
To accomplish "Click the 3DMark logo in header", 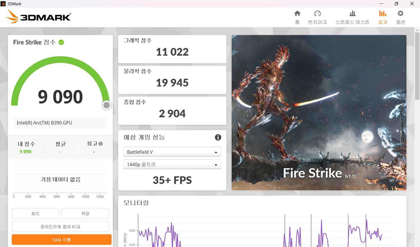I will coord(39,17).
